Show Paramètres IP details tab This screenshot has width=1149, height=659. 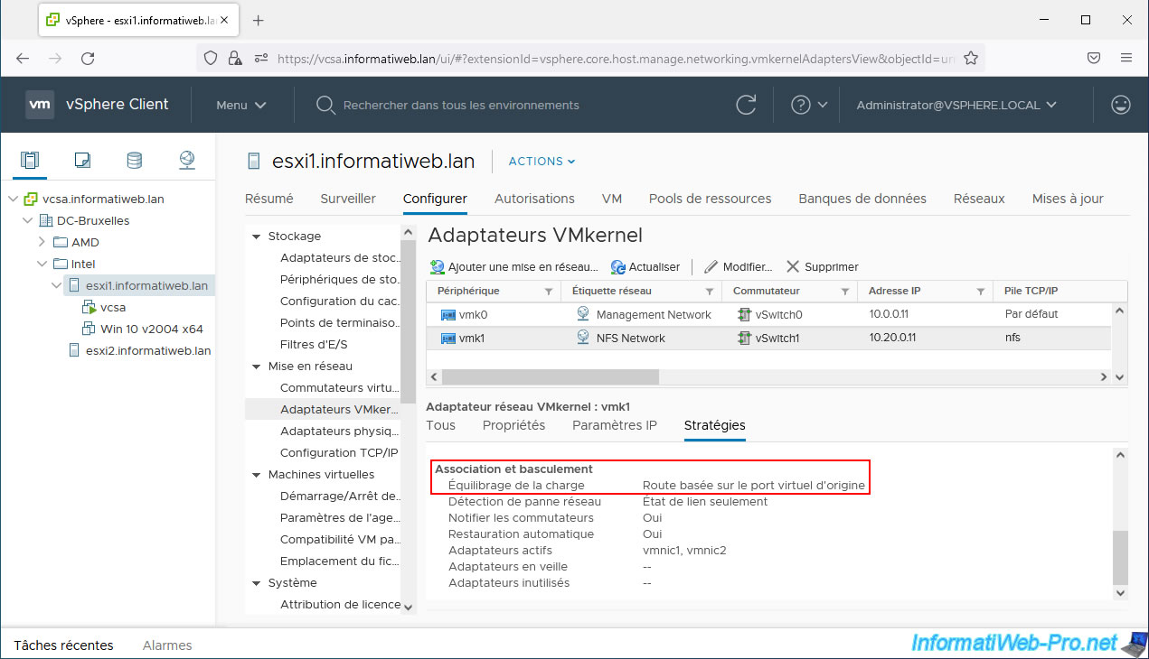pos(615,425)
